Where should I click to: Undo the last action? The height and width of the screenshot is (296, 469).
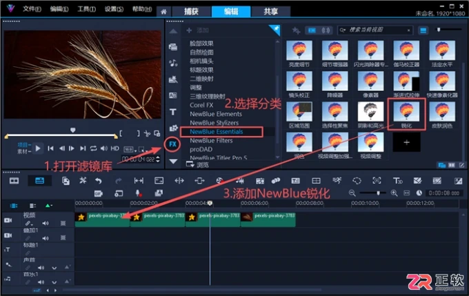point(99,181)
